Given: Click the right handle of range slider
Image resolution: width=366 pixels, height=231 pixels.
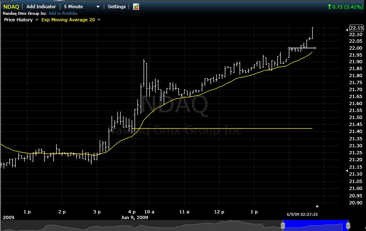Looking at the screenshot, I should 348,226.
